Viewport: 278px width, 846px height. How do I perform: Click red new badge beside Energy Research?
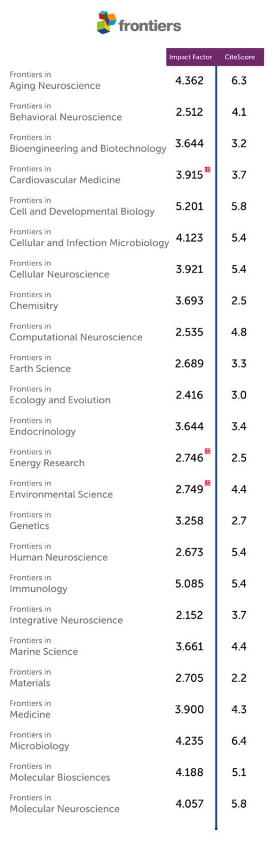pyautogui.click(x=207, y=451)
